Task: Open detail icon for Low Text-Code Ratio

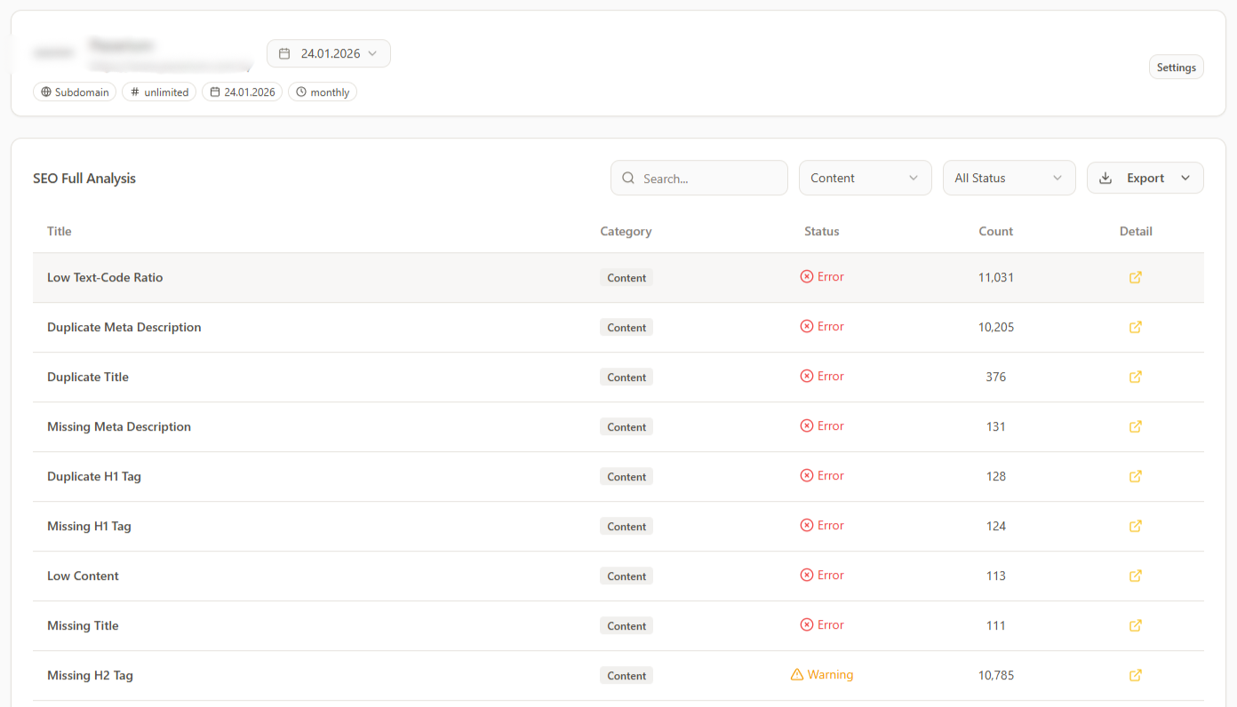Action: 1135,277
